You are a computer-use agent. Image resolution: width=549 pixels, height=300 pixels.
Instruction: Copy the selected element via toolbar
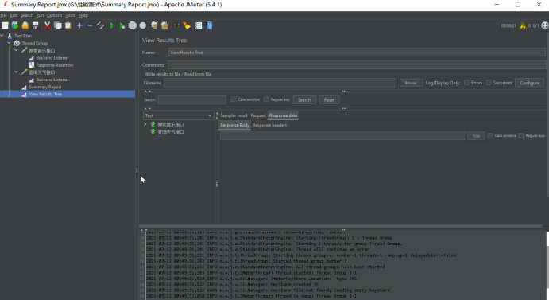click(x=58, y=25)
